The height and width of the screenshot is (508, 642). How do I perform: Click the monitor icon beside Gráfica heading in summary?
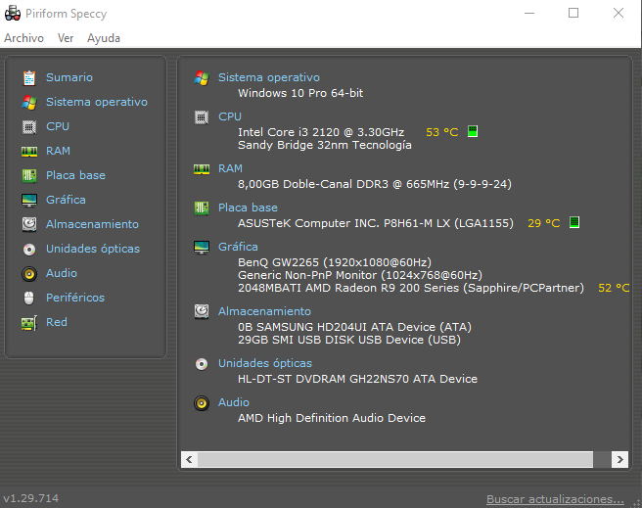202,248
